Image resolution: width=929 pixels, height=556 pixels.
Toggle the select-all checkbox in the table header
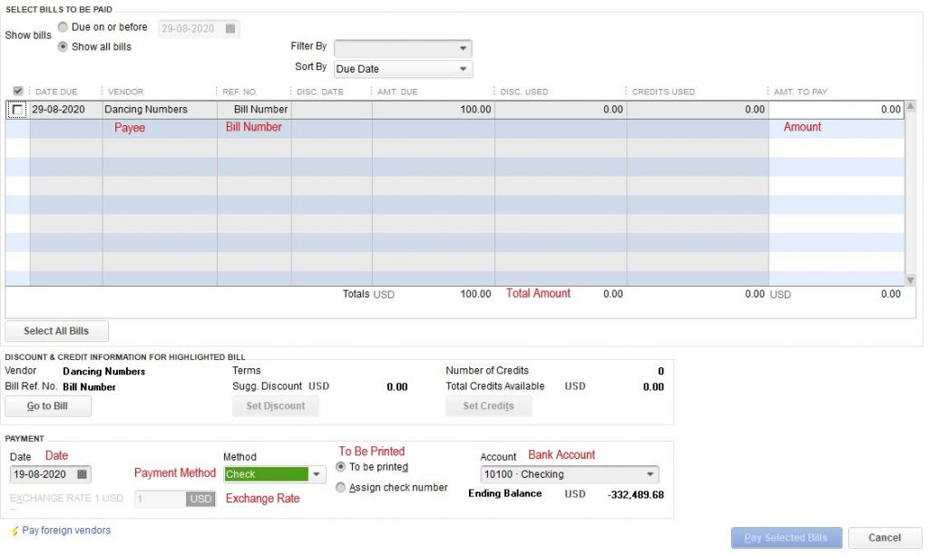pos(18,91)
